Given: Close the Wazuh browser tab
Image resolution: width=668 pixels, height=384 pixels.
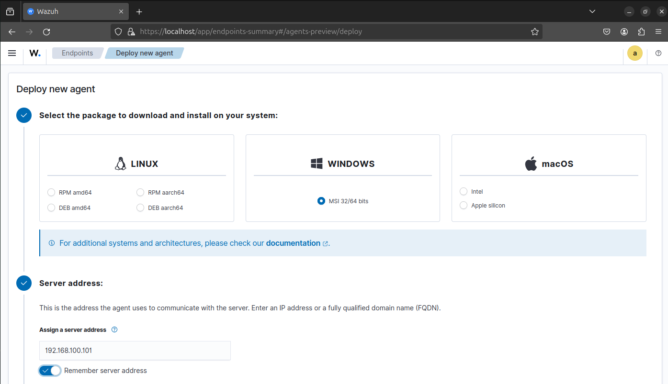Looking at the screenshot, I should point(121,11).
